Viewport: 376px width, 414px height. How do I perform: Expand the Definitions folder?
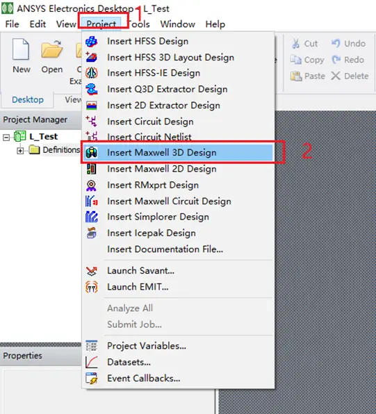[20, 151]
